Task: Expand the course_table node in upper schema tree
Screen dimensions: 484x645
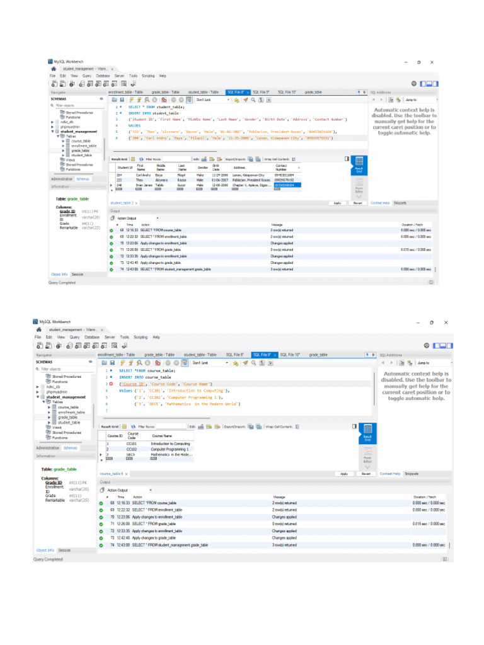Action: (64, 141)
